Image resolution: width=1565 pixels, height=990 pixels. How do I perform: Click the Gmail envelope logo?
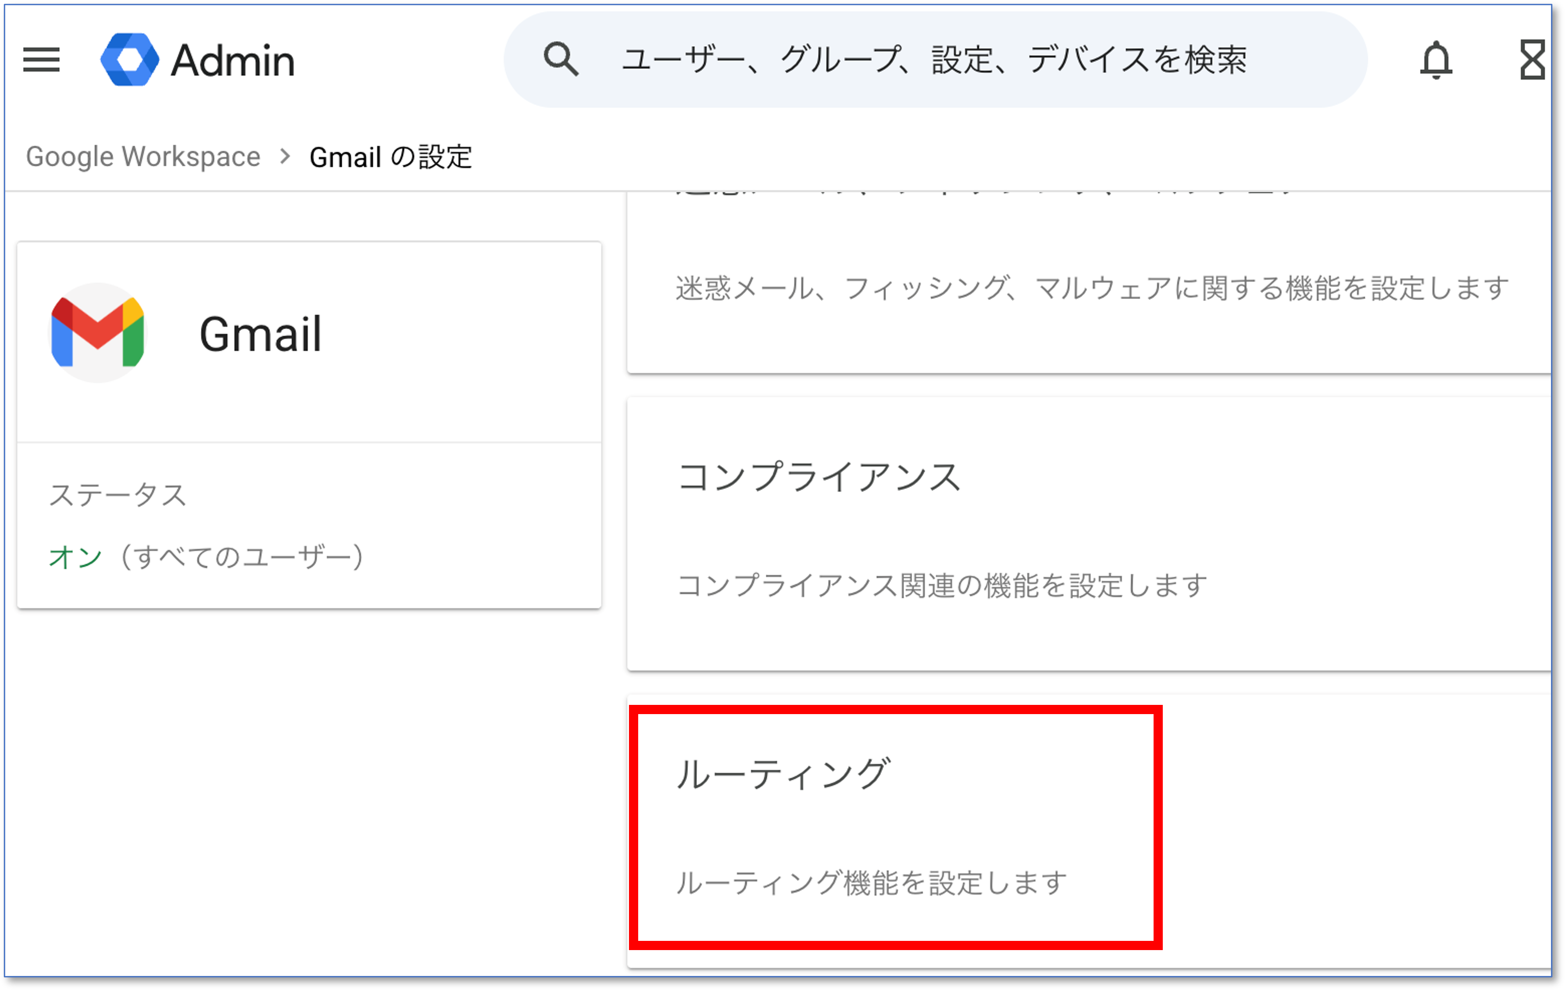click(x=97, y=332)
